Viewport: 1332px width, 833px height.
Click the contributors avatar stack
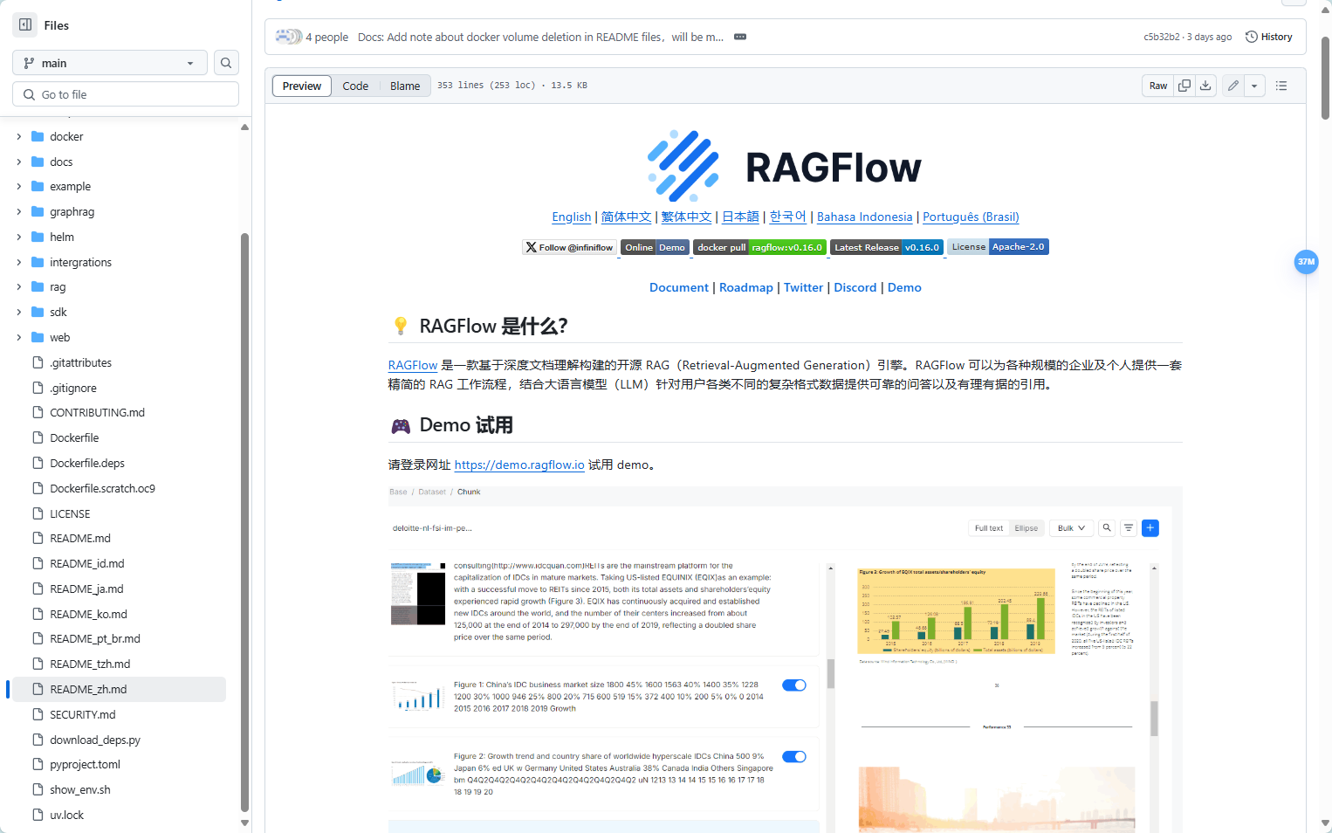tap(288, 37)
